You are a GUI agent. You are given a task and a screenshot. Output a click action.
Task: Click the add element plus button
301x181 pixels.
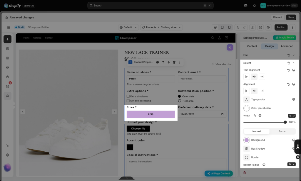7,39
